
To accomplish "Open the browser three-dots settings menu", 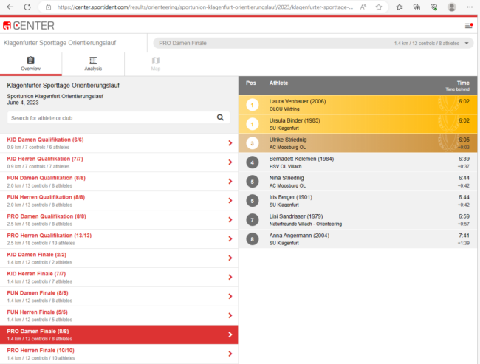I will point(470,7).
